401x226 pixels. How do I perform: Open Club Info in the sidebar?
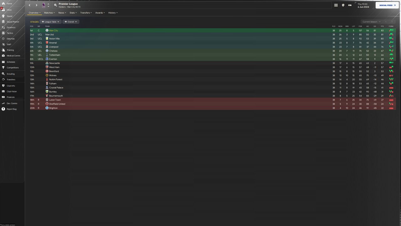pos(11,86)
